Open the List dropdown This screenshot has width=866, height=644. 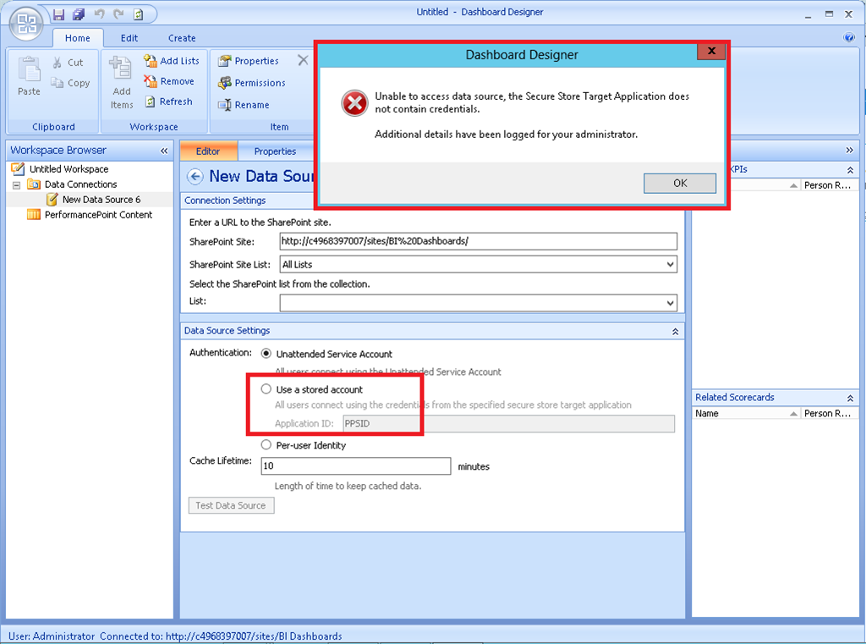pos(670,303)
